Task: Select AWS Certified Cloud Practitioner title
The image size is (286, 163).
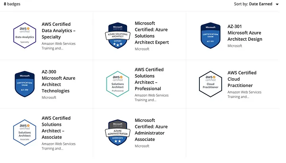Action: (x=242, y=79)
